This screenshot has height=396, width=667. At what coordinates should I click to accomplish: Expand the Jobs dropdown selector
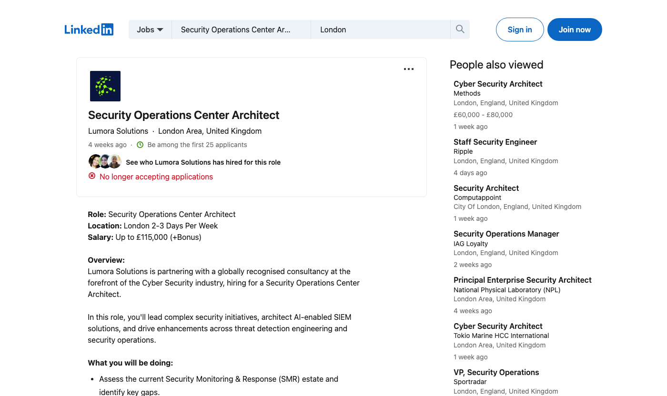pos(150,30)
